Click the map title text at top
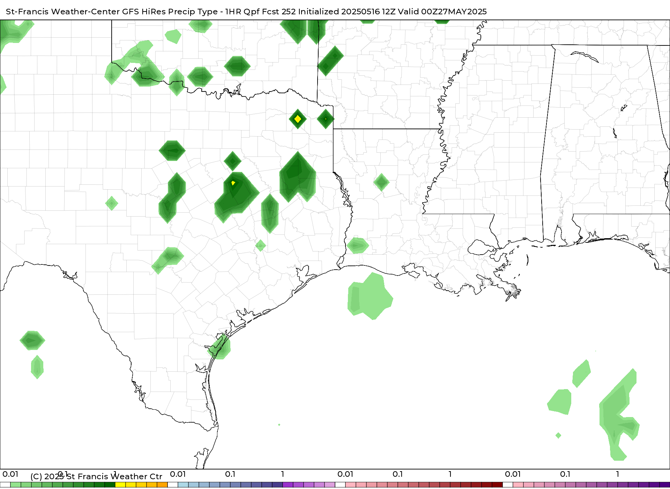Image resolution: width=670 pixels, height=489 pixels. click(246, 12)
